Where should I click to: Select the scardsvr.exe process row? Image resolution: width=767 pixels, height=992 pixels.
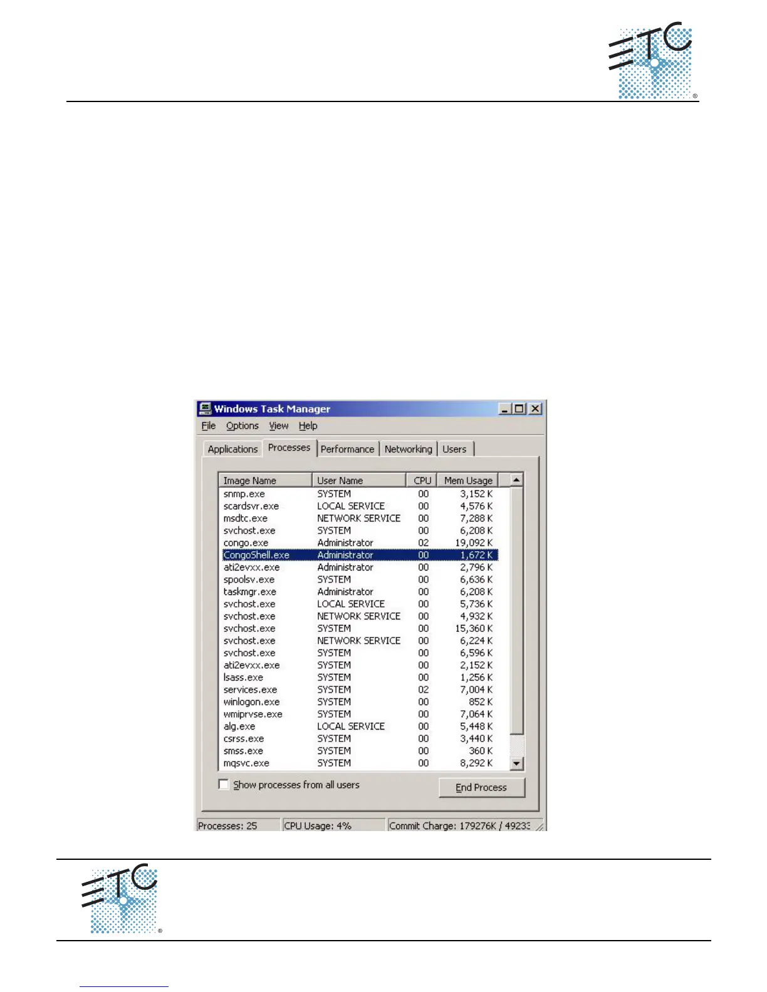tap(358, 506)
